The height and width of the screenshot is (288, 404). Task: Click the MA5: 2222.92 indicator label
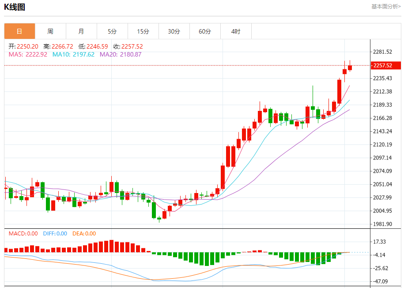point(28,54)
